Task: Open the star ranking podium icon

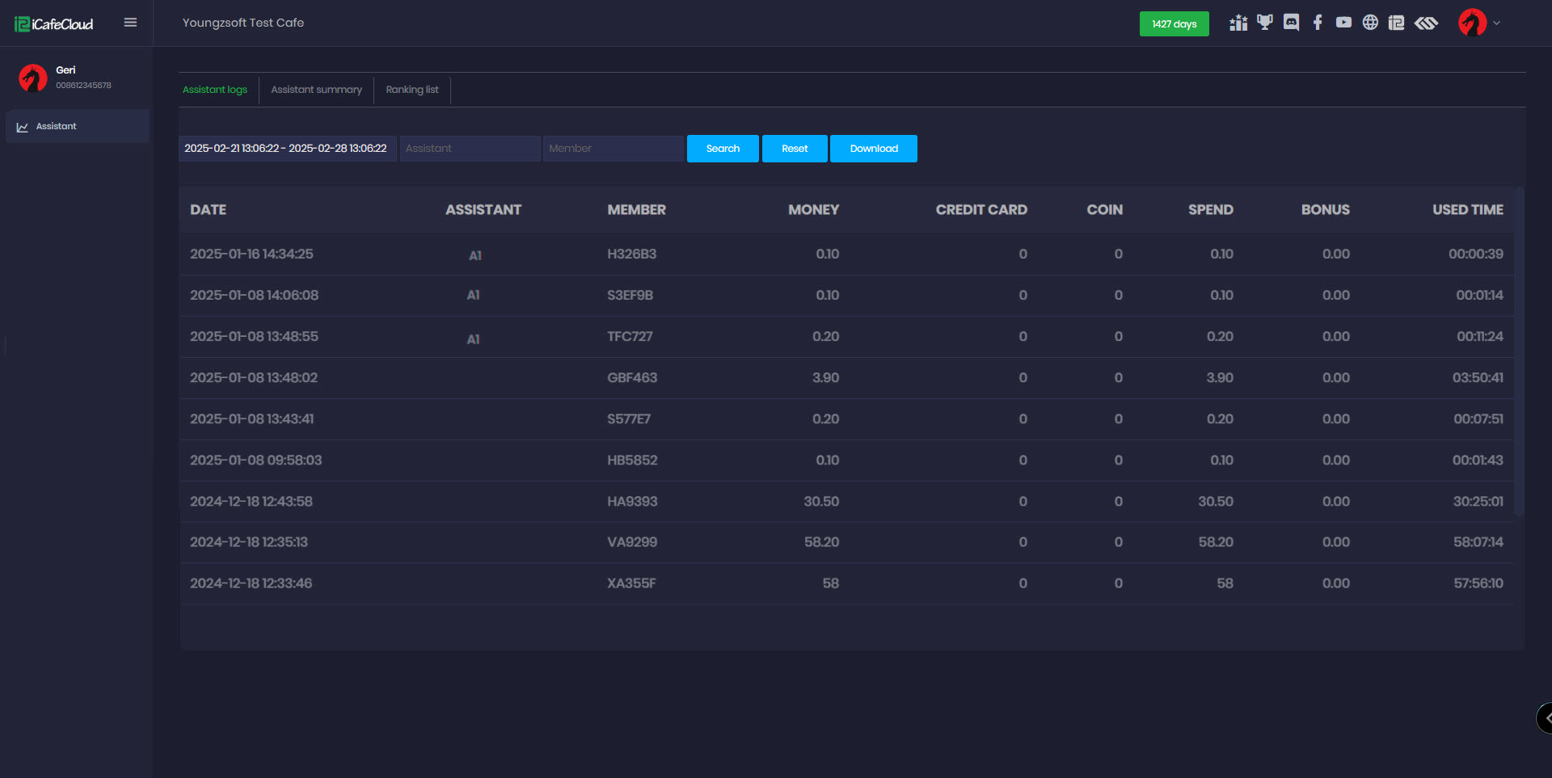Action: [x=1238, y=23]
